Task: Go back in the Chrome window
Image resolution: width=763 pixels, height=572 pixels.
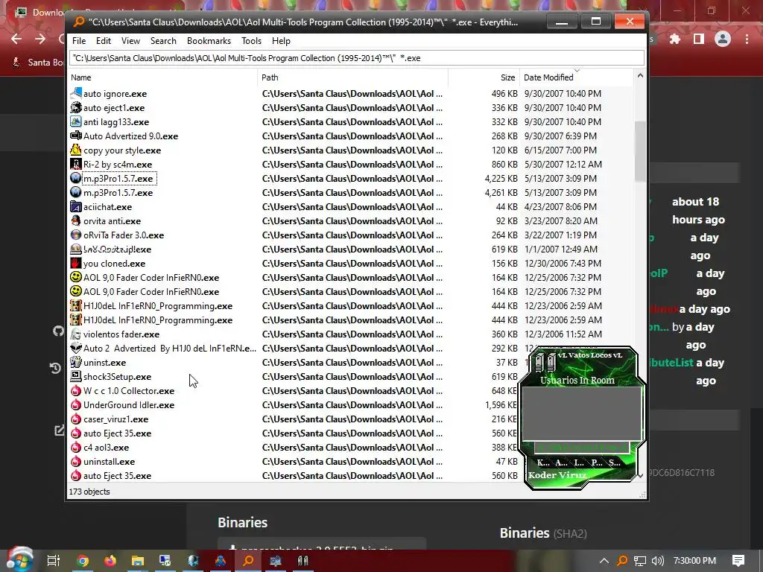Action: (x=16, y=39)
